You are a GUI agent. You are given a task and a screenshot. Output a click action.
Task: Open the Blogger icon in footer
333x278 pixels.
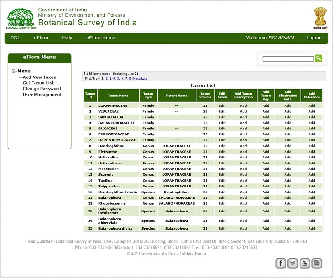point(317,263)
